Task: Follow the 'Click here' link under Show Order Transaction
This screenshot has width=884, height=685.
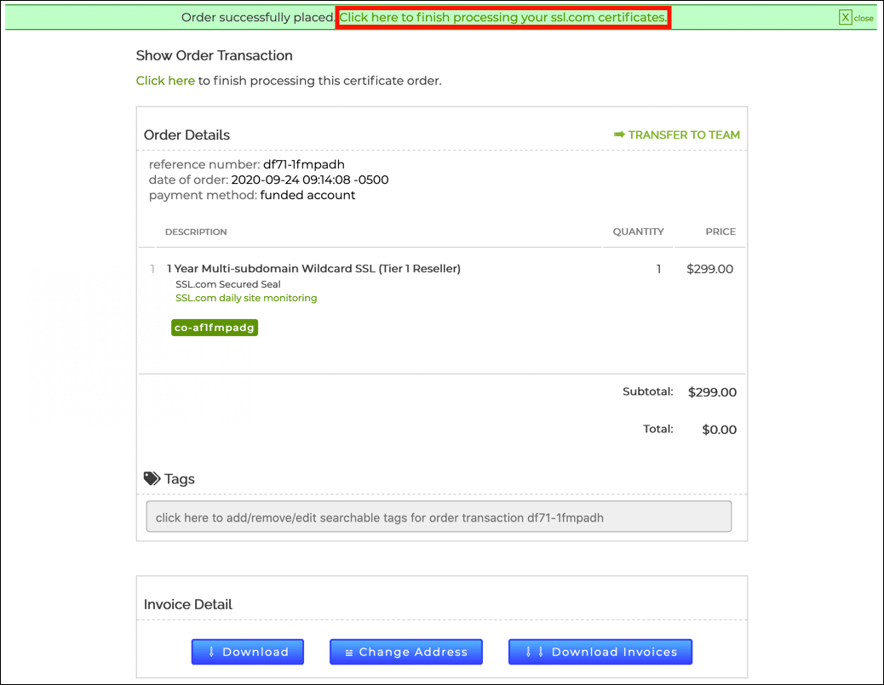Action: coord(165,81)
